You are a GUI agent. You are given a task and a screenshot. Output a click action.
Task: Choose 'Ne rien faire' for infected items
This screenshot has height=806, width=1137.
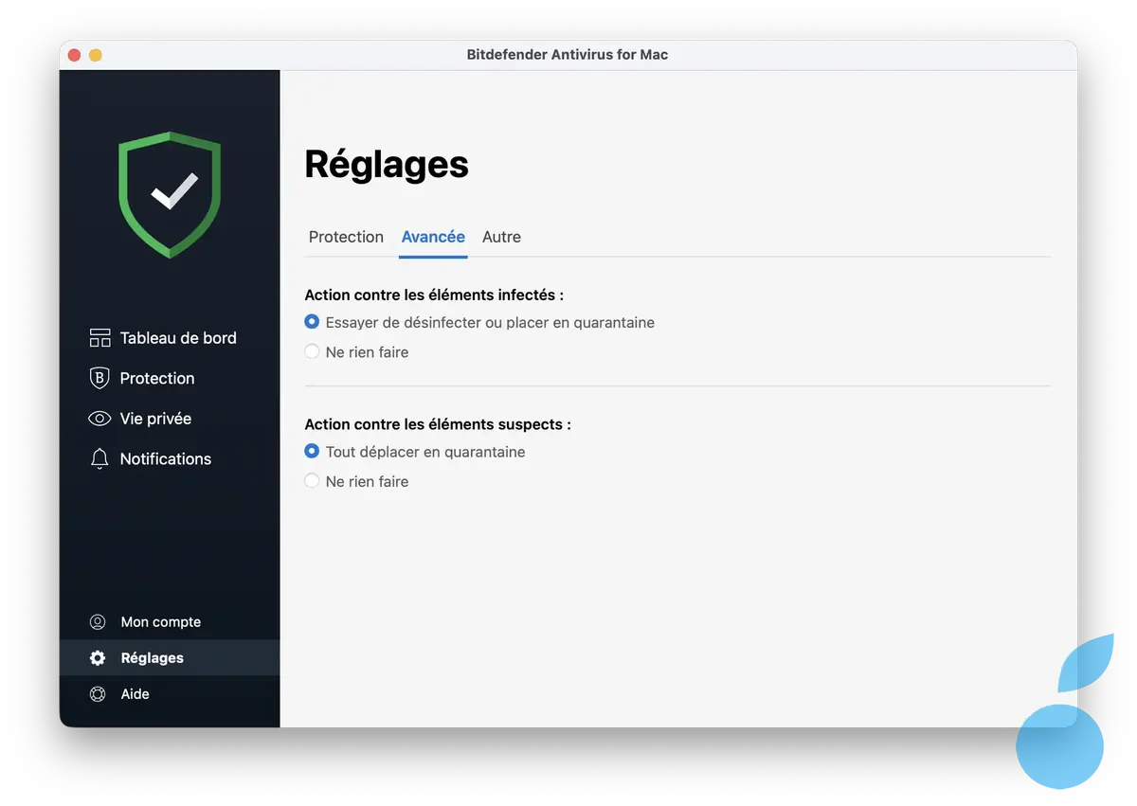point(312,351)
